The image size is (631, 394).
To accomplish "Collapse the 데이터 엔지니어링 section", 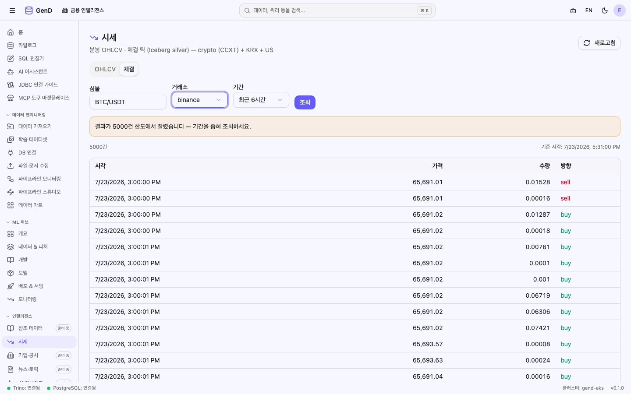I will pyautogui.click(x=26, y=115).
